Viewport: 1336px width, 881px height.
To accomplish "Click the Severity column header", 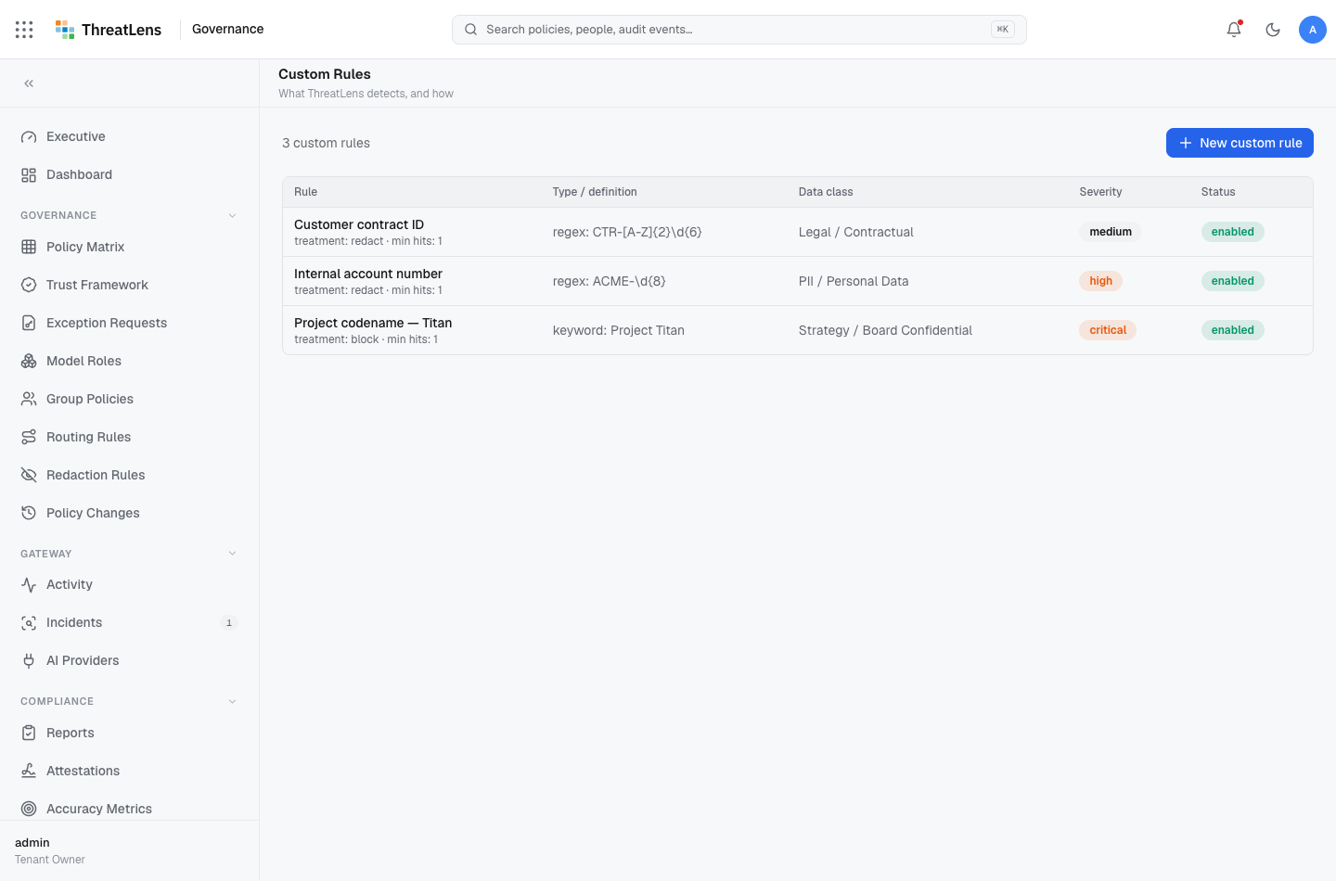I will [1100, 192].
